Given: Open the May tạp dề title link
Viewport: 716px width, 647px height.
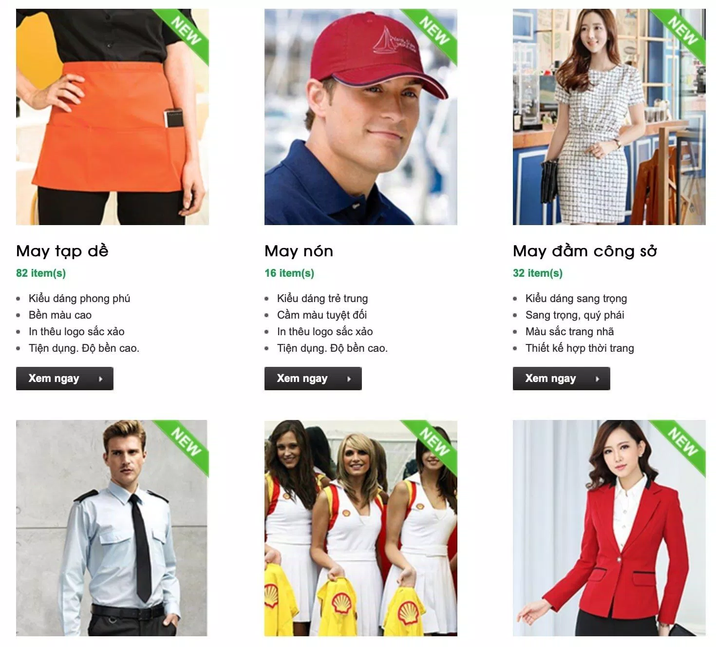Looking at the screenshot, I should pos(62,251).
